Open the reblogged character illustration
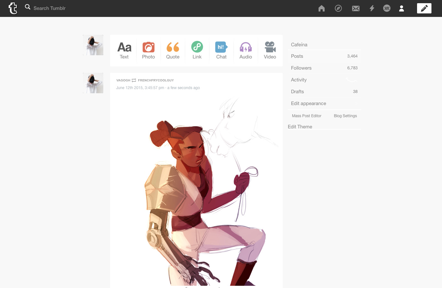 pos(196,192)
